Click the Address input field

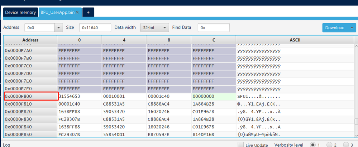coord(40,28)
